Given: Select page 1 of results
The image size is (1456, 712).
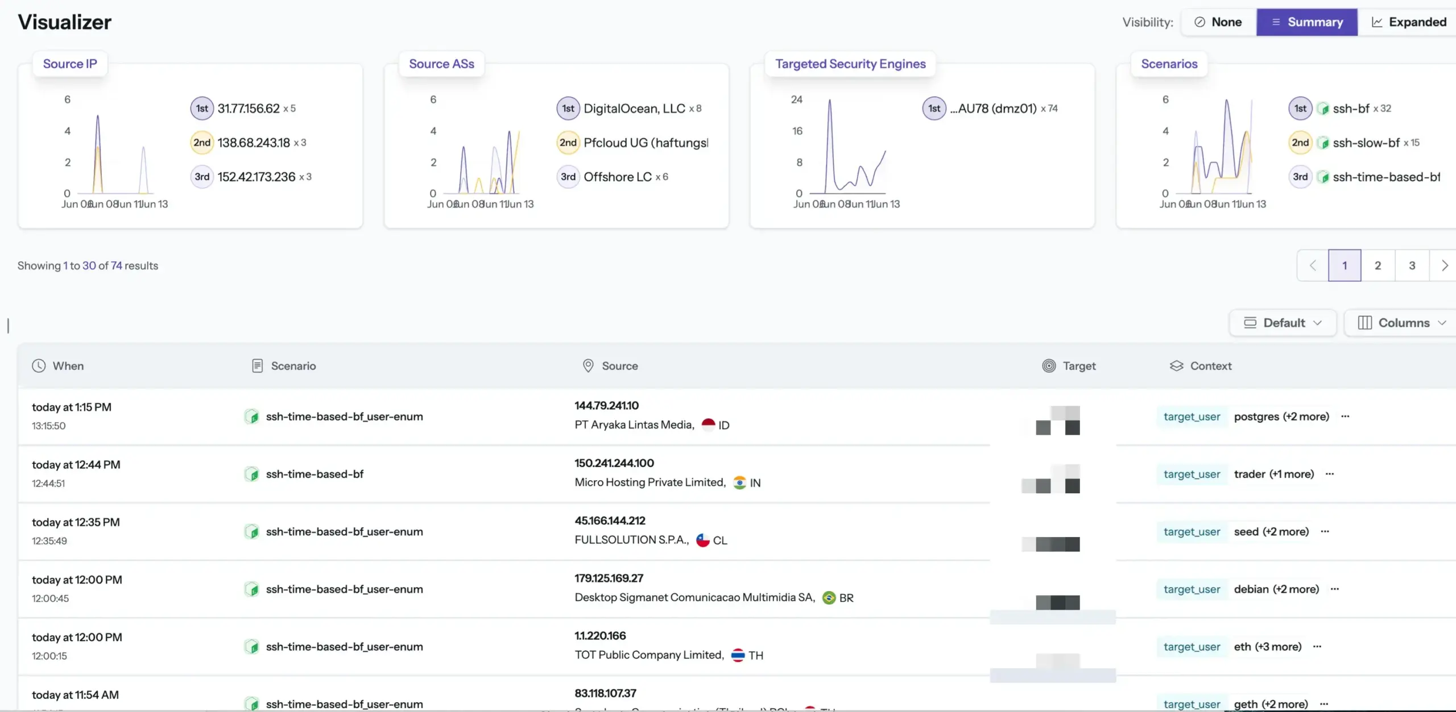Looking at the screenshot, I should 1345,265.
